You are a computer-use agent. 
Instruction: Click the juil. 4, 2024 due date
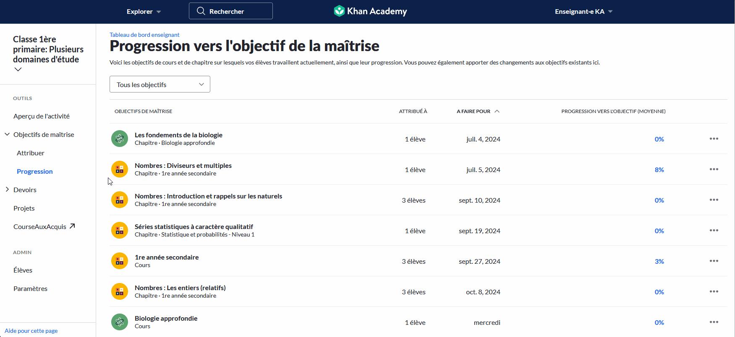pos(483,139)
